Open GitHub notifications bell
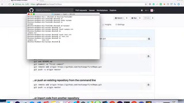 coord(142,10)
